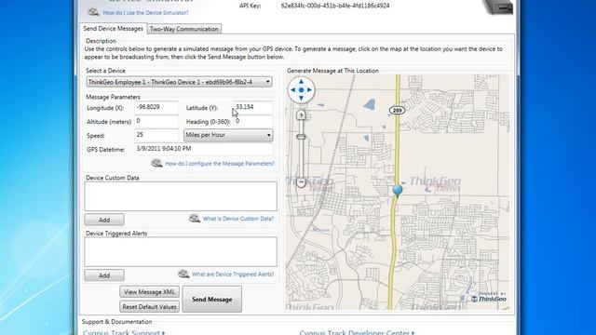This screenshot has width=596, height=335.
Task: Click Reset Default Values button
Action: [149, 306]
